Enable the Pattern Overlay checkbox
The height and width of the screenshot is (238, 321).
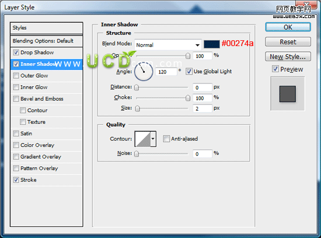pyautogui.click(x=16, y=168)
